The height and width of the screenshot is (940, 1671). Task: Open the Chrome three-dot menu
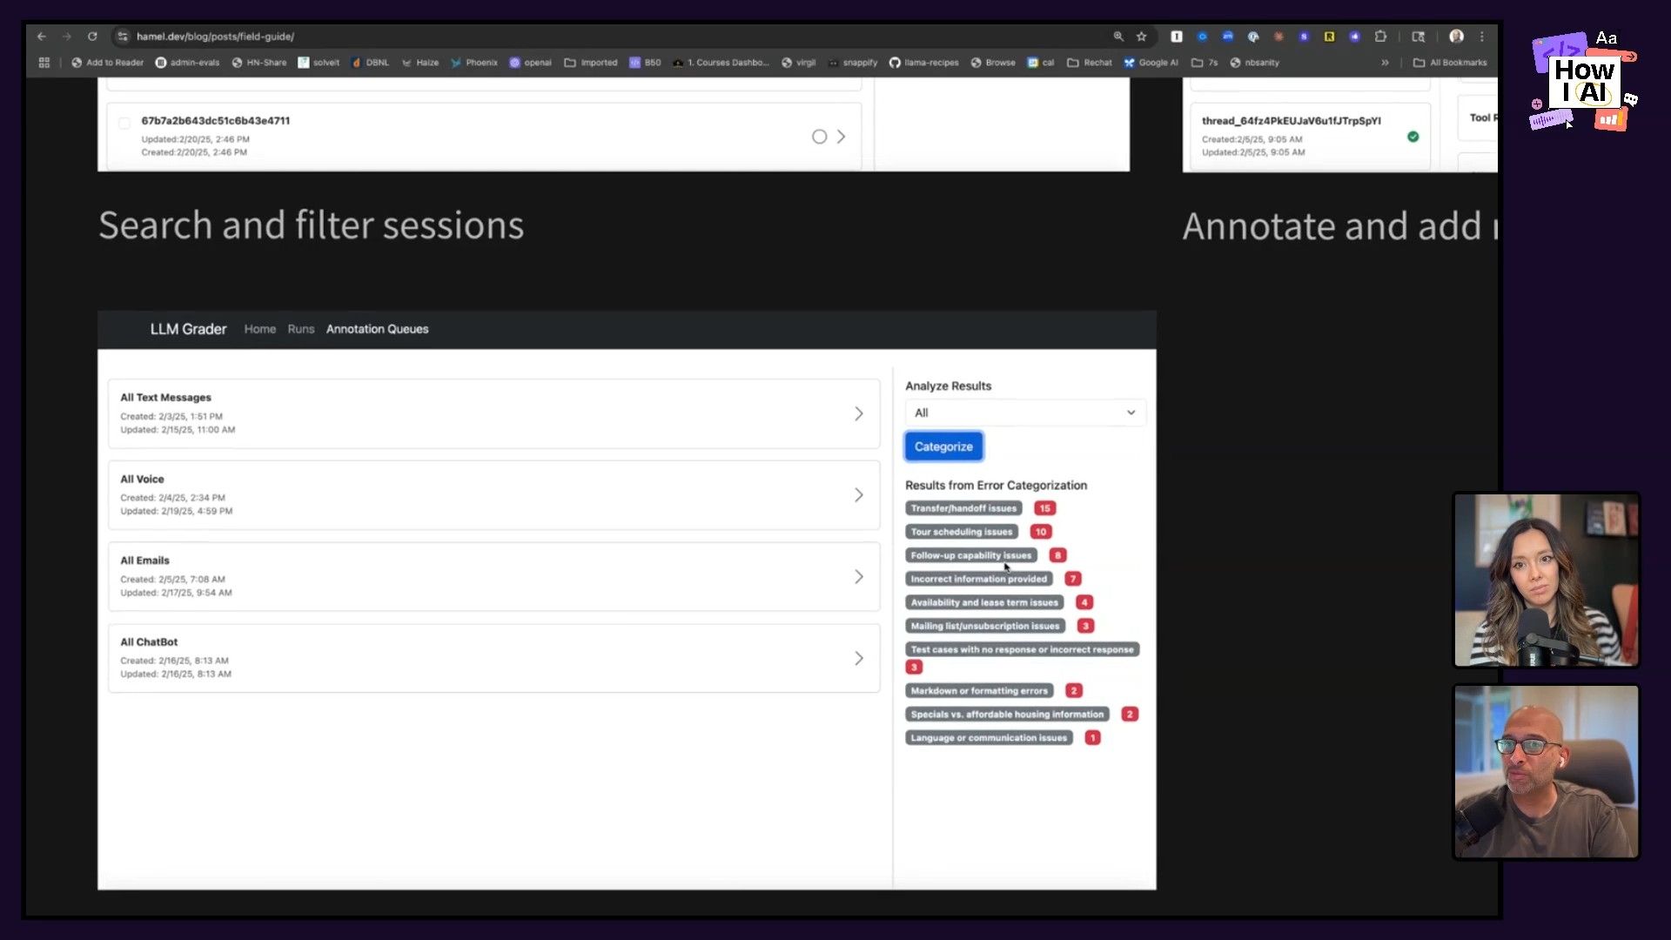coord(1482,37)
